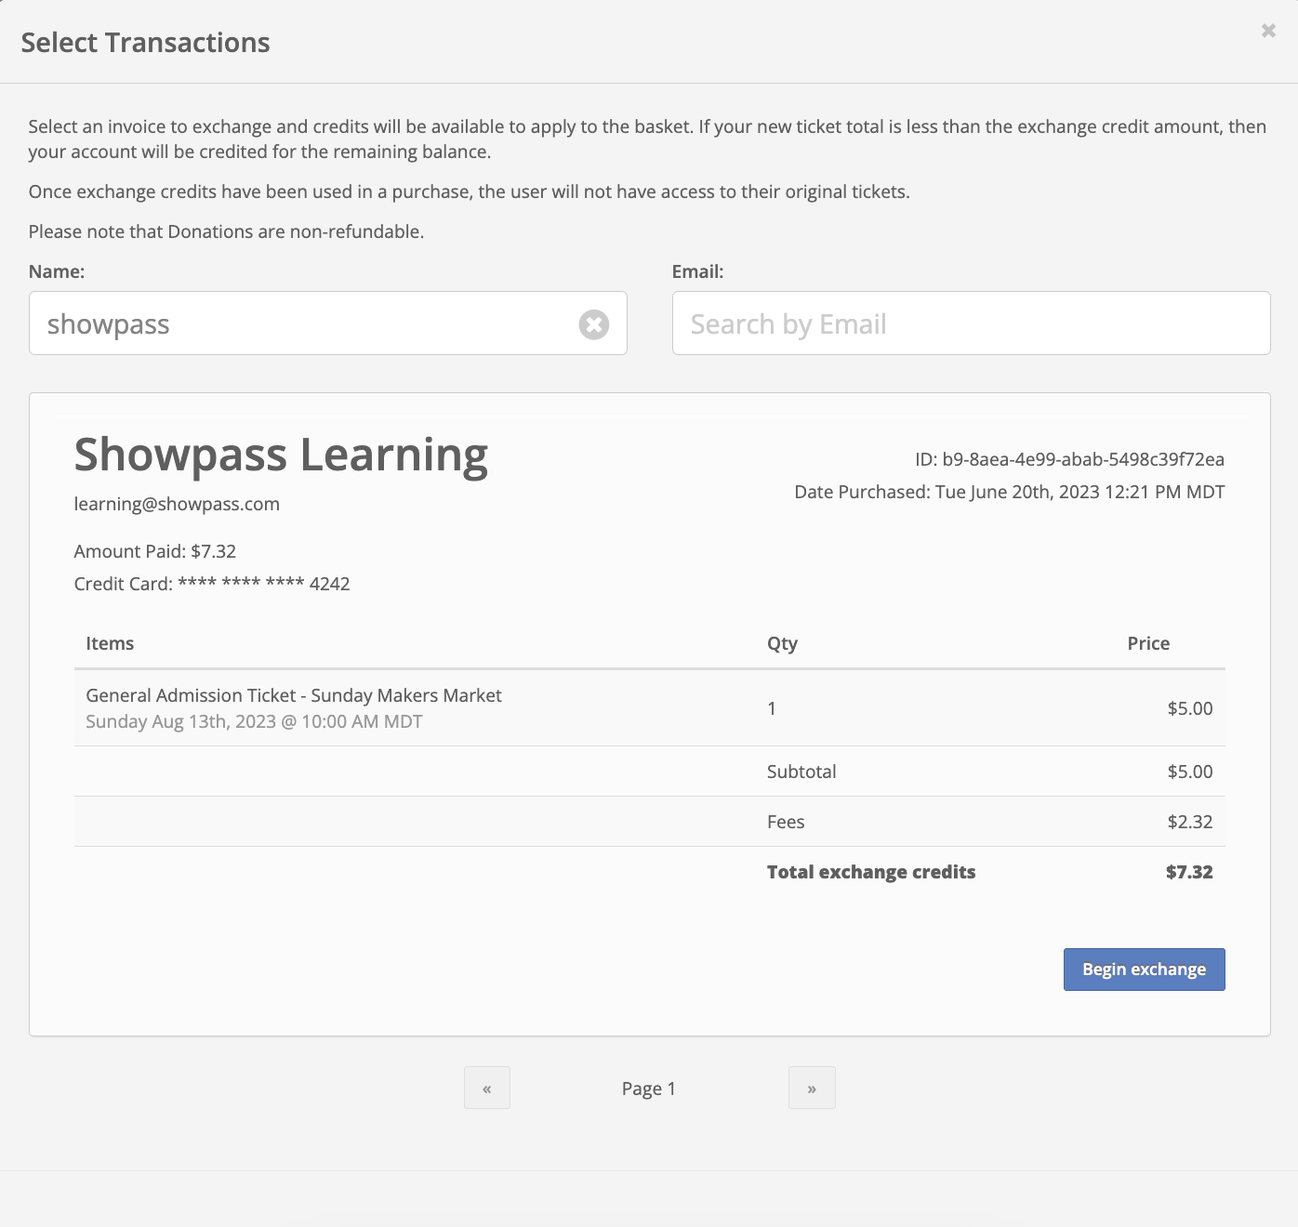Screen dimensions: 1298x1227
Task: Click the Items column header
Action: tap(110, 643)
